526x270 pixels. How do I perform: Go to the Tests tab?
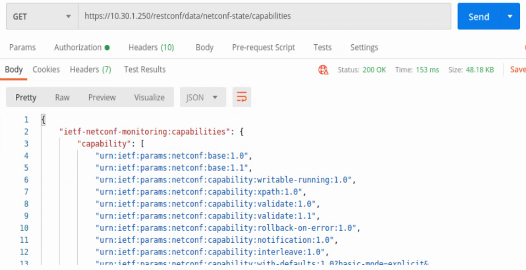(322, 47)
